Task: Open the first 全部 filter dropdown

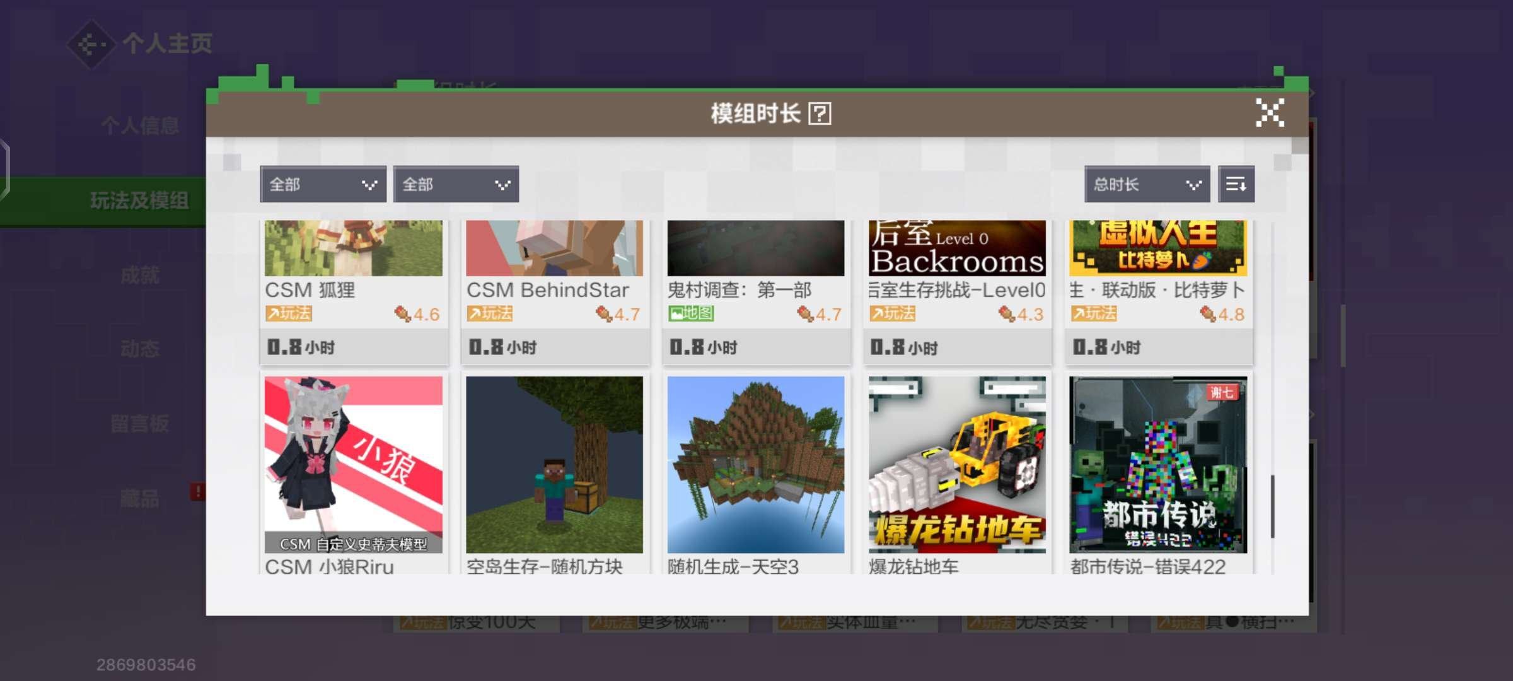Action: [323, 184]
